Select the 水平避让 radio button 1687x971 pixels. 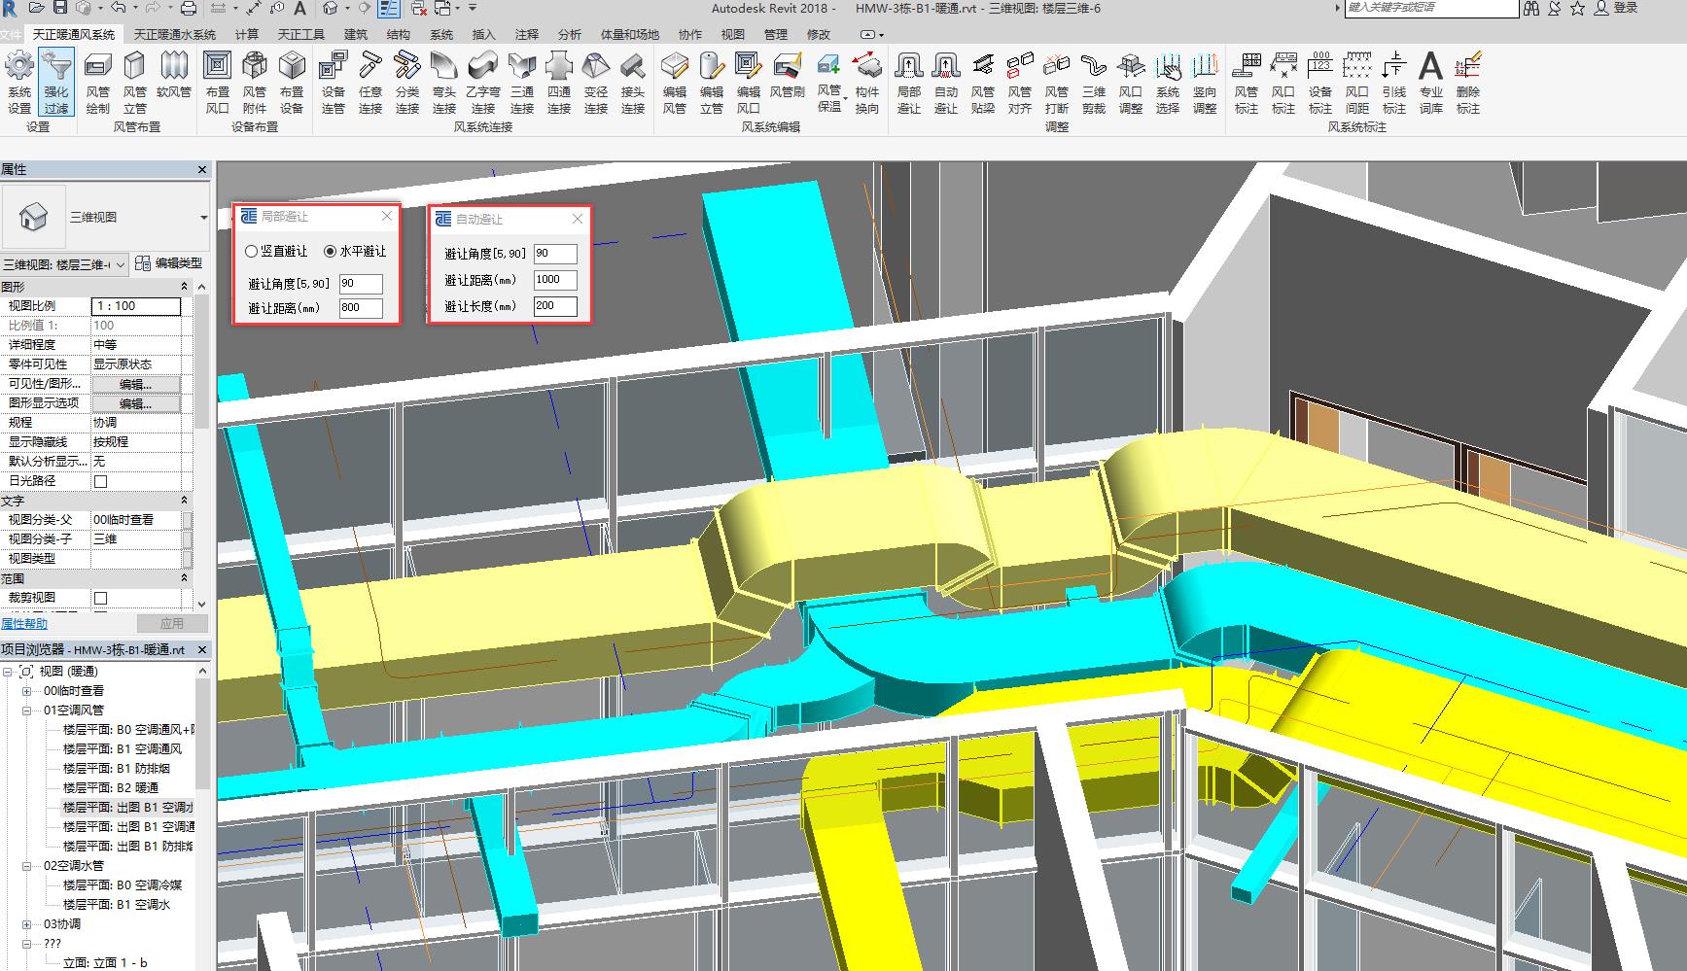point(331,252)
